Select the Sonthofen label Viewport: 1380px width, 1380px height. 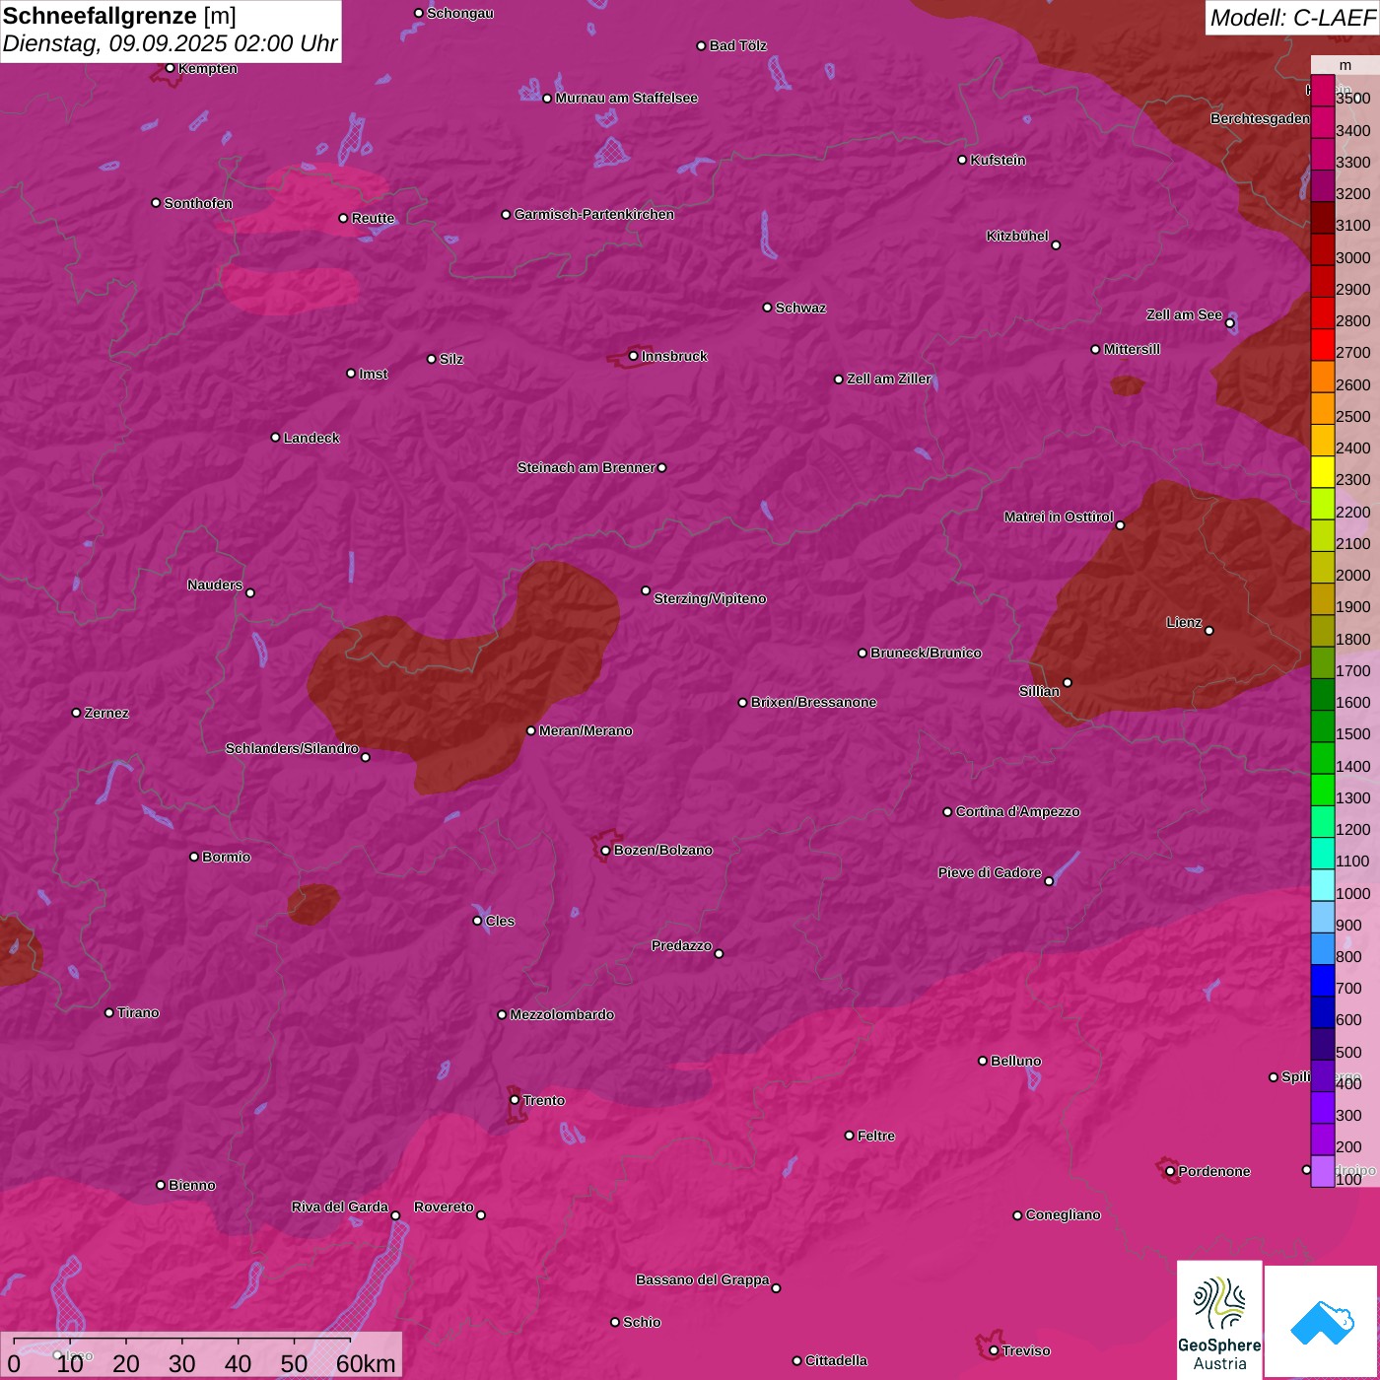[198, 203]
